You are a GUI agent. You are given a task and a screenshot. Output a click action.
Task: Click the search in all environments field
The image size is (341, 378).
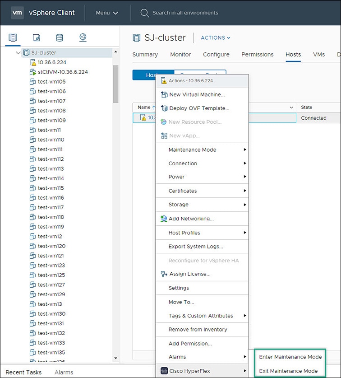tap(185, 13)
